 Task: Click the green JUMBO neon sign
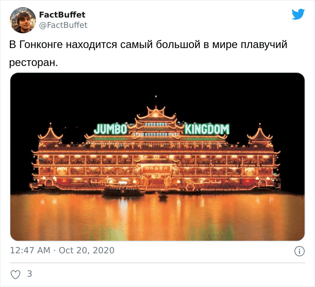tap(111, 129)
